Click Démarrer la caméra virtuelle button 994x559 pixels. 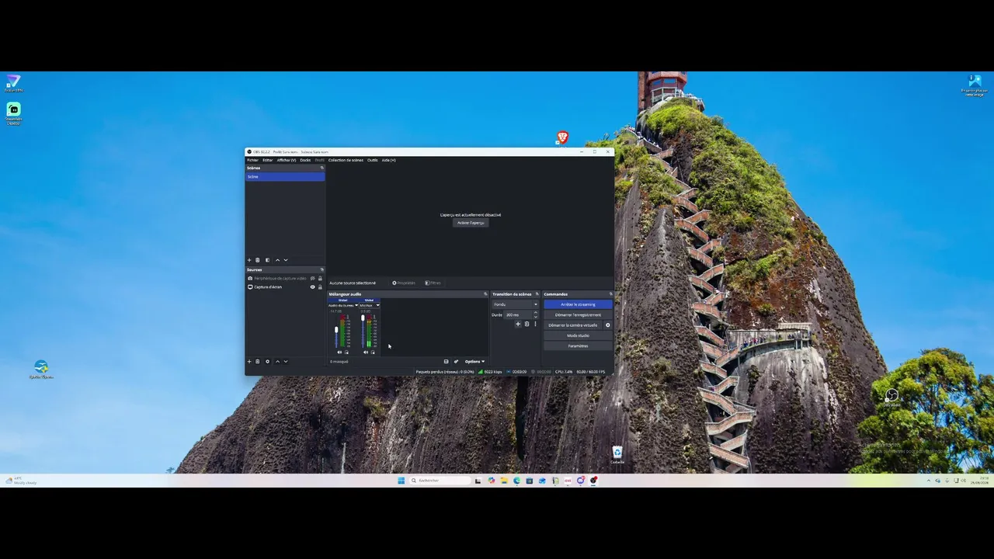tap(573, 325)
